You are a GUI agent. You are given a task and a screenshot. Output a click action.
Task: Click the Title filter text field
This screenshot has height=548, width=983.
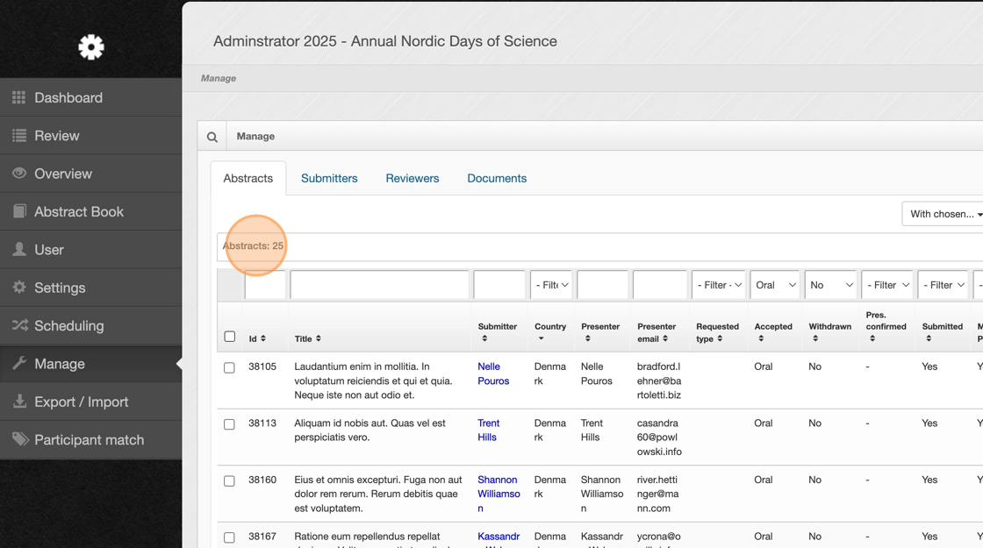[x=379, y=285]
